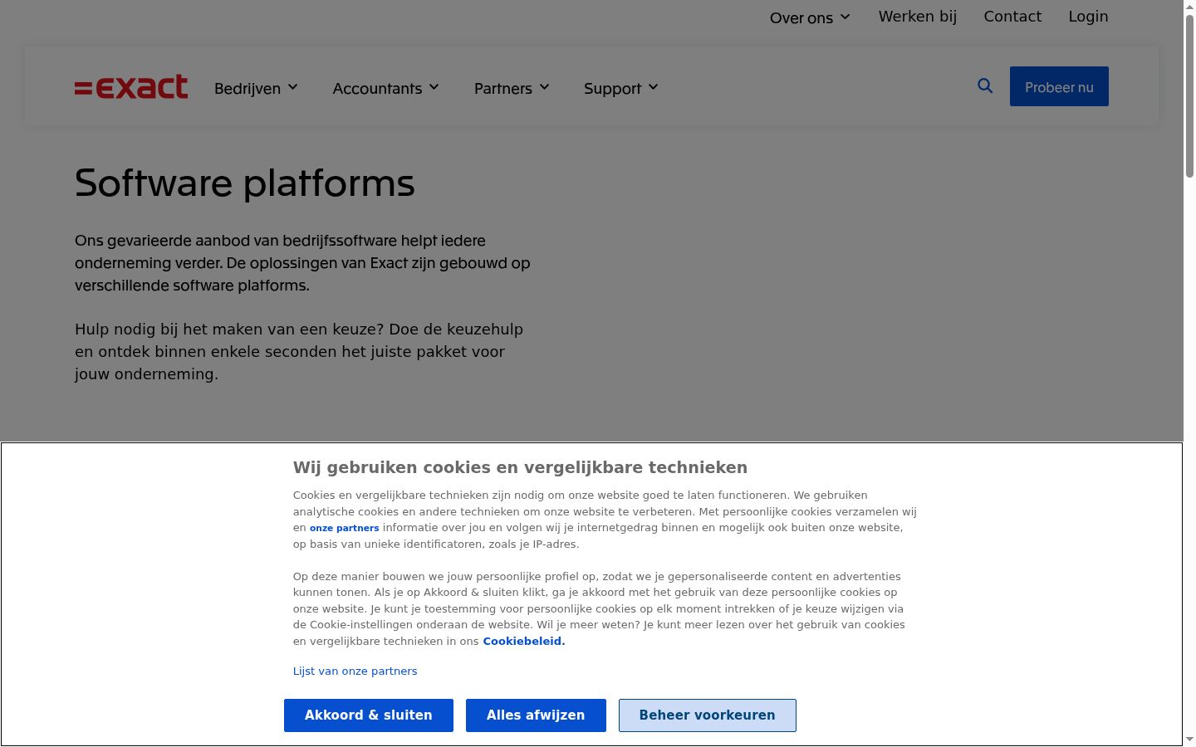Reject cookies with Alles afwijzen

coord(536,715)
